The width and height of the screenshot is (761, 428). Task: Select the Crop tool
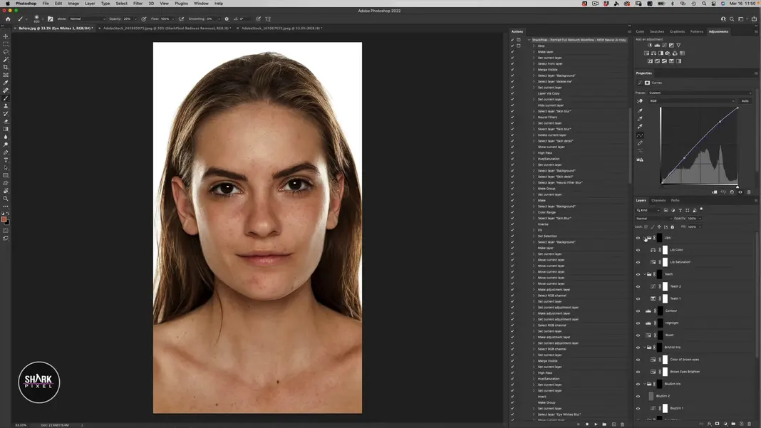[x=6, y=68]
